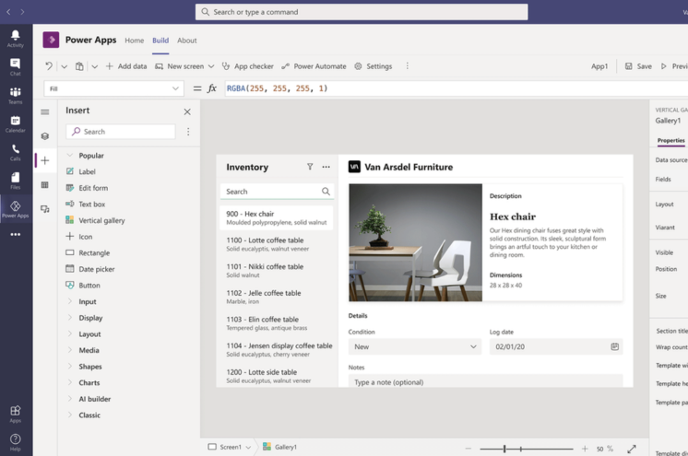688x456 pixels.
Task: Open Insert panel more options dots
Action: pyautogui.click(x=188, y=132)
